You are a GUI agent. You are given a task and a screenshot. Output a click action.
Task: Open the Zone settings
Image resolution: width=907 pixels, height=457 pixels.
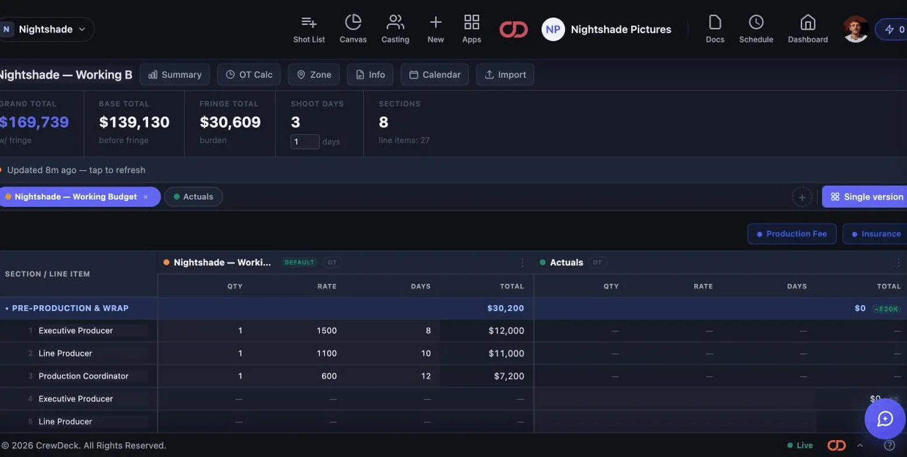[x=314, y=75]
